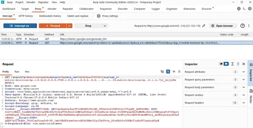Screen dimensions: 253x128
Task: Open the Match and replace sub-tab
Action: 78,16
